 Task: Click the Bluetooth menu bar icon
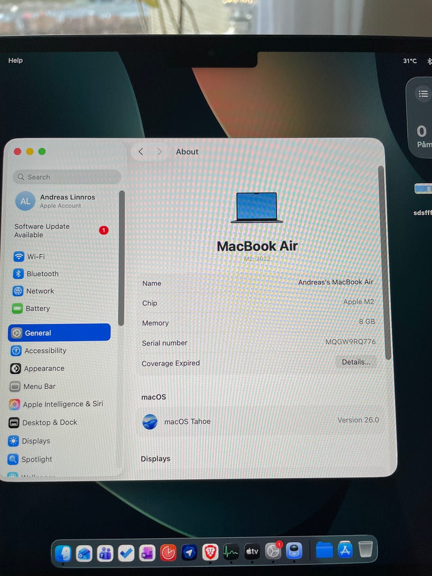pyautogui.click(x=429, y=61)
